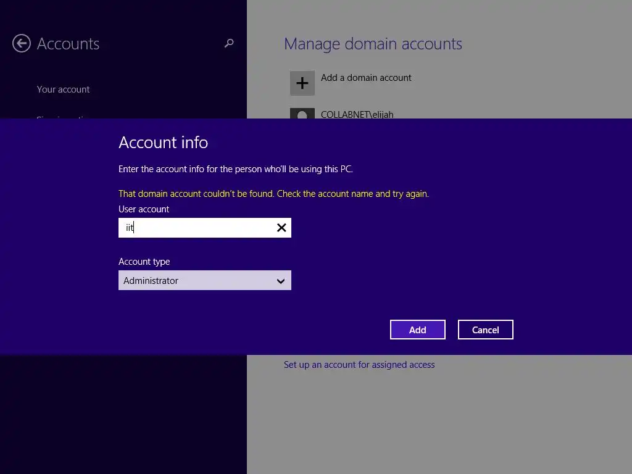Click the Manage domain accounts heading
The image size is (632, 474).
coord(373,44)
